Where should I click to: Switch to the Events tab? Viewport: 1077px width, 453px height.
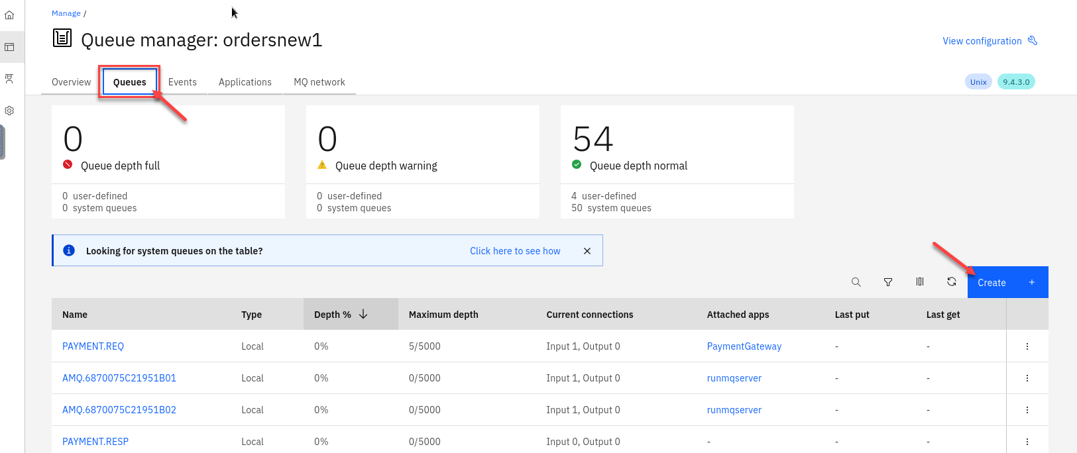pyautogui.click(x=182, y=82)
